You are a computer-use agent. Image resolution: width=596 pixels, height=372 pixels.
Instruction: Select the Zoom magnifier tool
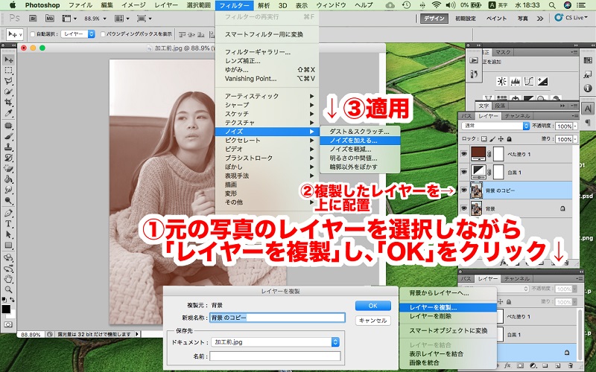8,289
